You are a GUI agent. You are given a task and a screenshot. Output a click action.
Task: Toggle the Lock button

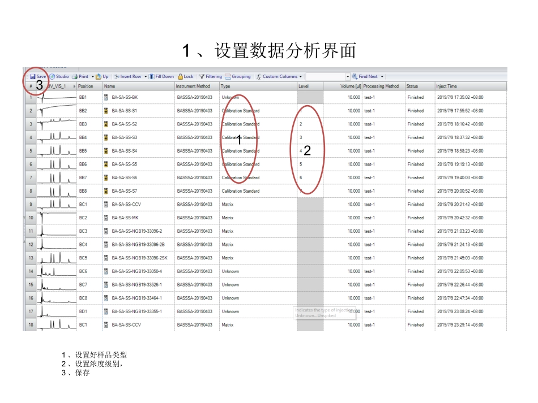click(x=186, y=76)
